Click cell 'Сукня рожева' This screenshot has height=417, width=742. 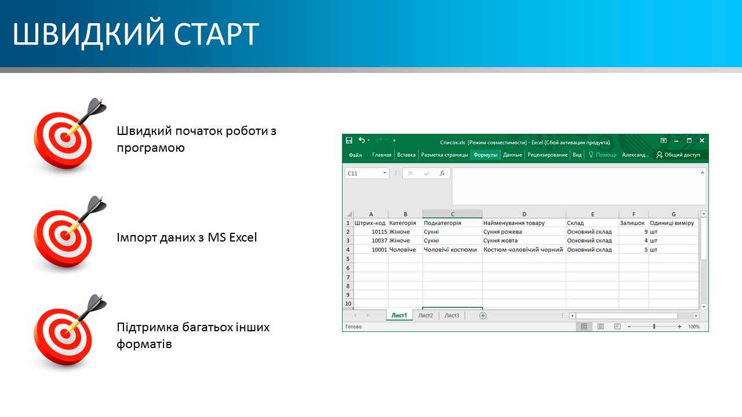524,232
